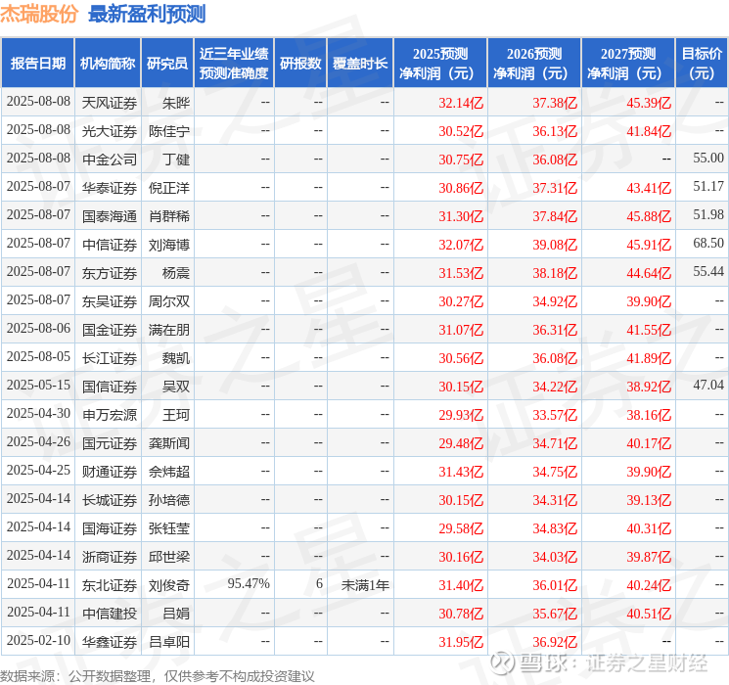Click 国泰海通 institution cell
The height and width of the screenshot is (685, 729).
tap(110, 216)
